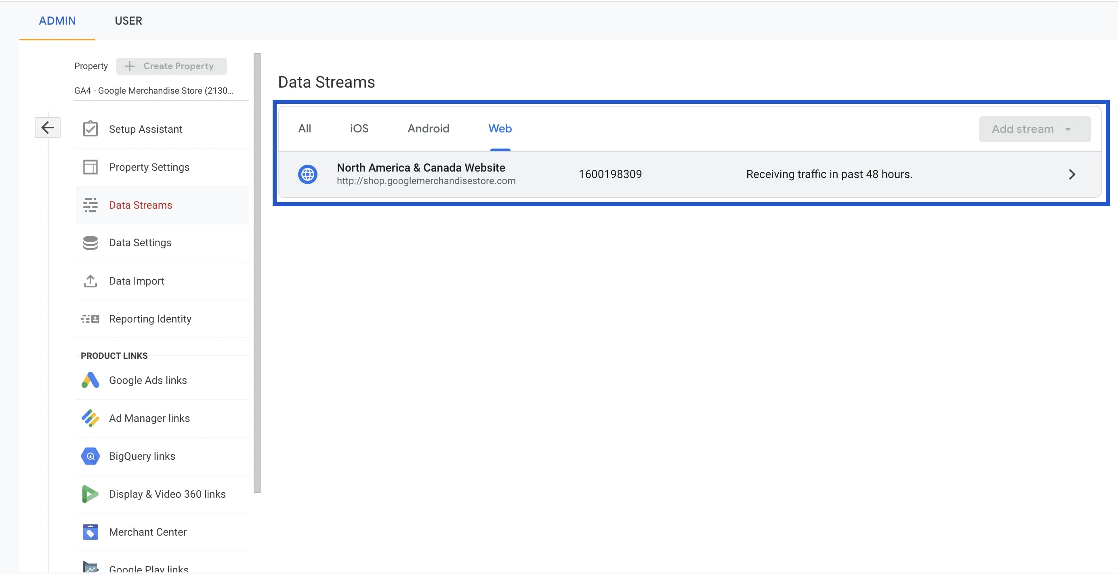This screenshot has width=1118, height=574.
Task: Click the Data Settings icon
Action: pos(89,242)
